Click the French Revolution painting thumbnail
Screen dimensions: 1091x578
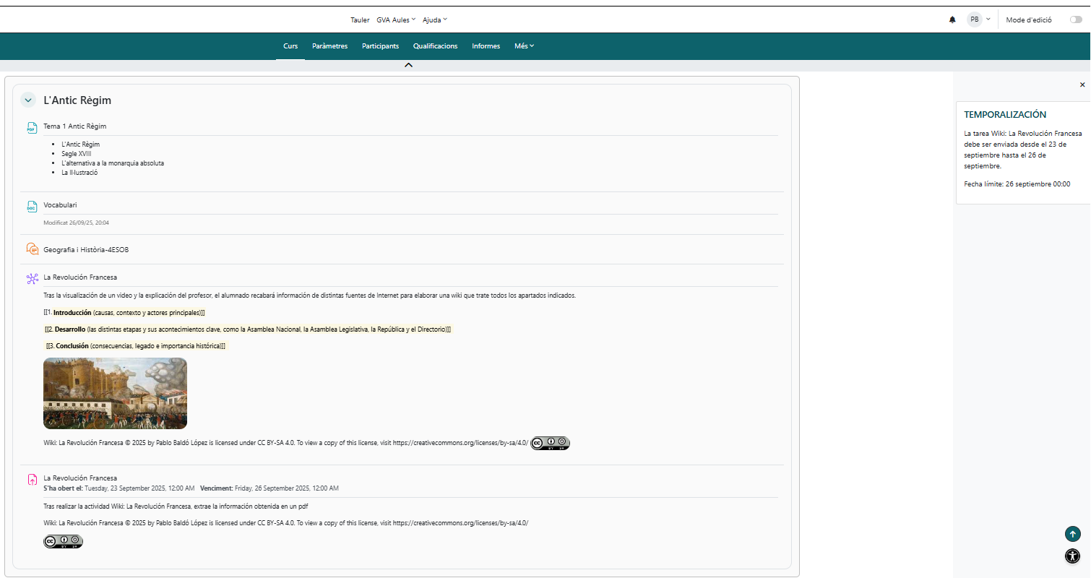[115, 393]
